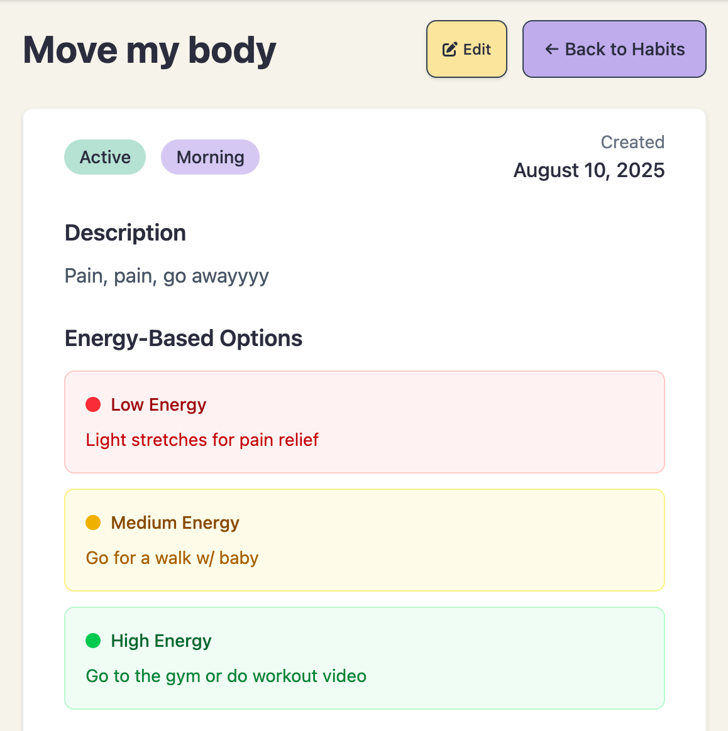
Task: Expand the High Energy option card
Action: [364, 658]
